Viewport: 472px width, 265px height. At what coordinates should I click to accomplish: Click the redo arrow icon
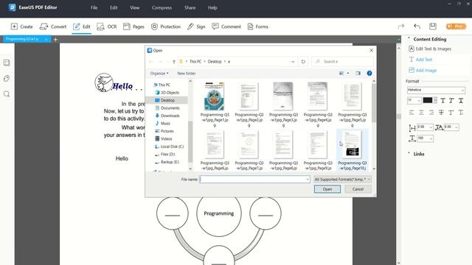[401, 26]
